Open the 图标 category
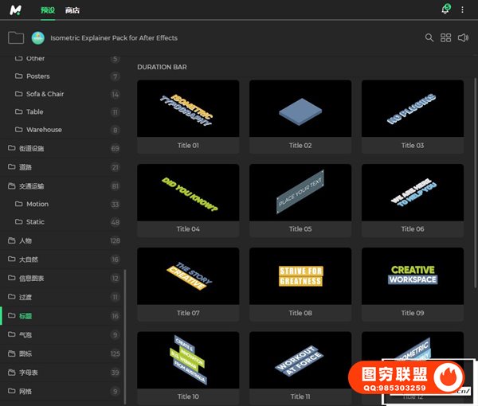 [25, 353]
